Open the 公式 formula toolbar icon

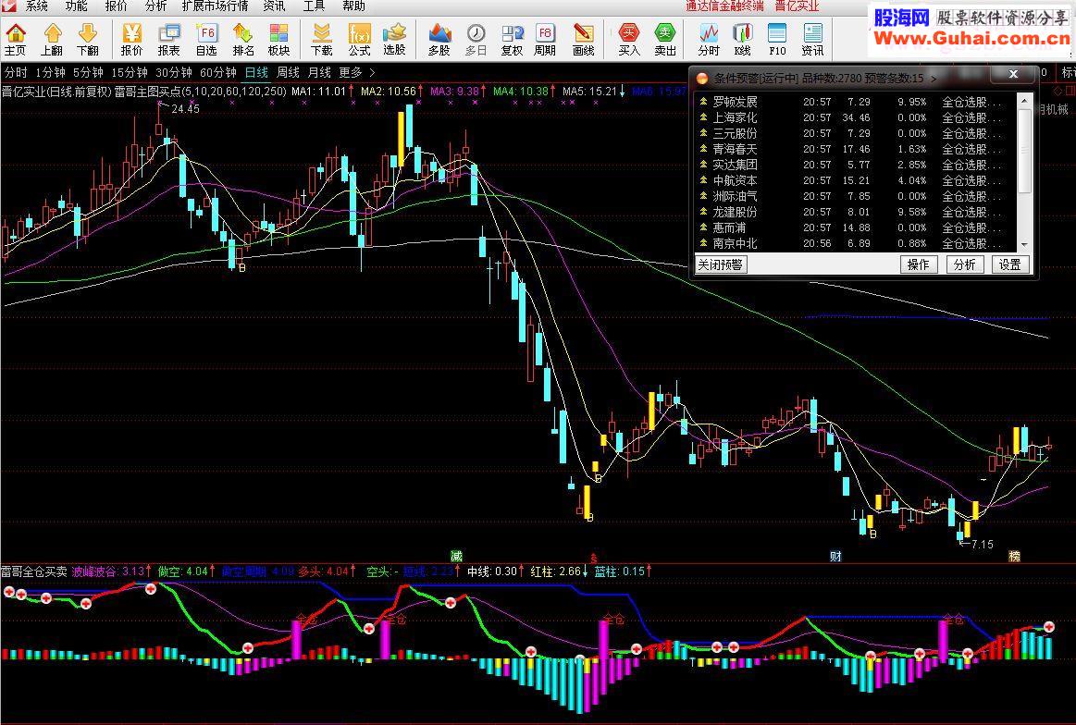tap(359, 39)
